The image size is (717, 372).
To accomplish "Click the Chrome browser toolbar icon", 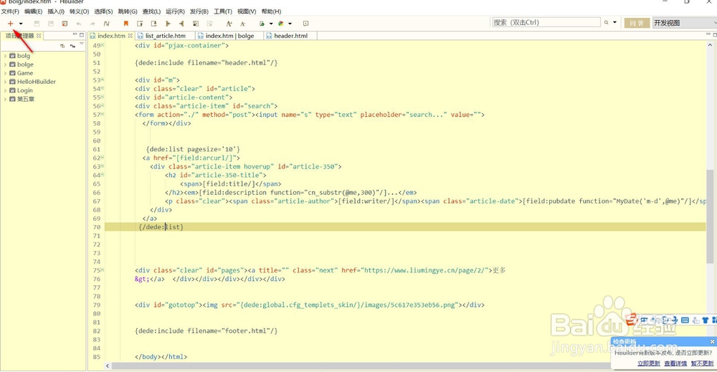I will point(281,24).
